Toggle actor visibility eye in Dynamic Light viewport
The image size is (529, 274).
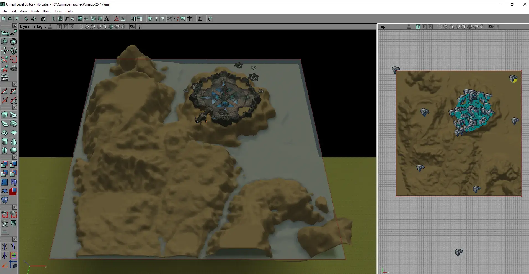132,27
